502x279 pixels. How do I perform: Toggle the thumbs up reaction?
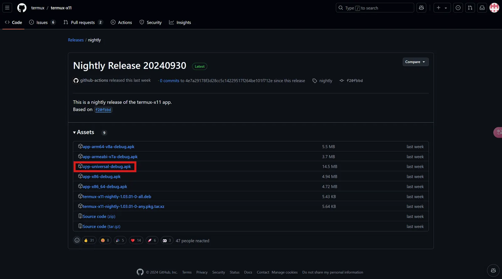[x=89, y=240]
